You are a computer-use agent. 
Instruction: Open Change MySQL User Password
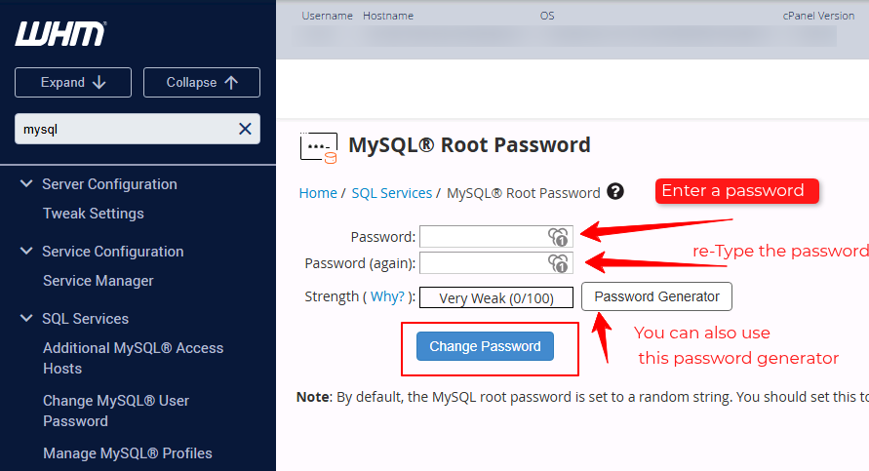click(x=116, y=411)
